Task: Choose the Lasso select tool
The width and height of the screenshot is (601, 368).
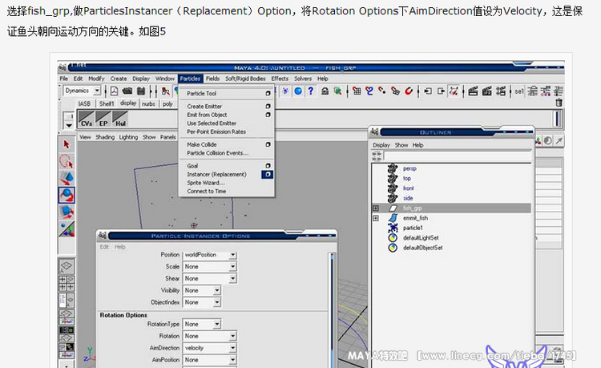Action: tap(67, 161)
